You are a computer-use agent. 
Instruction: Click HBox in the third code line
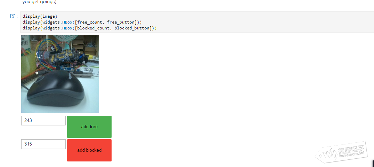[67, 28]
